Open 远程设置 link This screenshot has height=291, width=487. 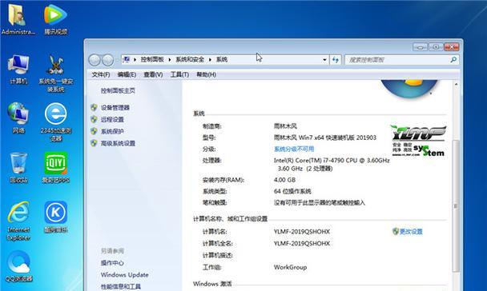coord(112,119)
